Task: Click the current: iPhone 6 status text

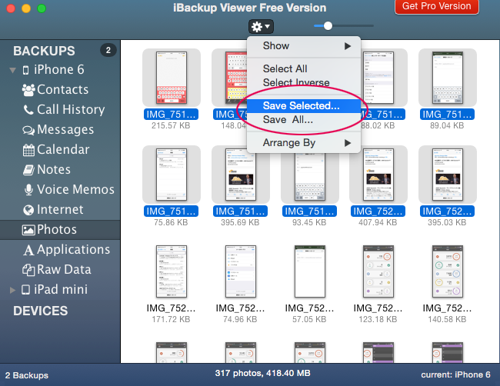Action: 455,374
